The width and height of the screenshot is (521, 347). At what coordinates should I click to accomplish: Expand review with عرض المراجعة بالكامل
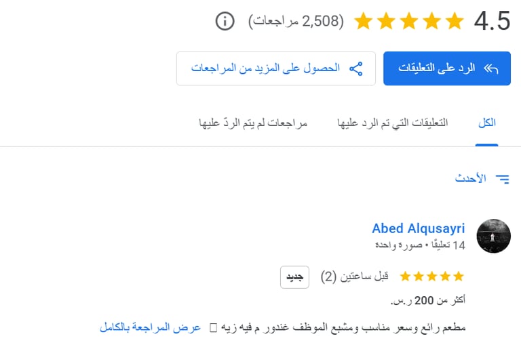pos(150,327)
